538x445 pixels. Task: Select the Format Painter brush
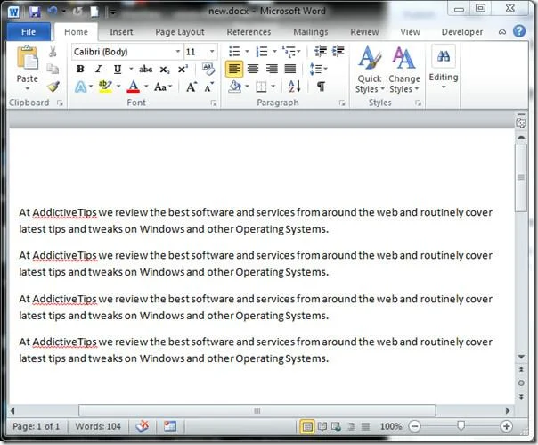53,87
